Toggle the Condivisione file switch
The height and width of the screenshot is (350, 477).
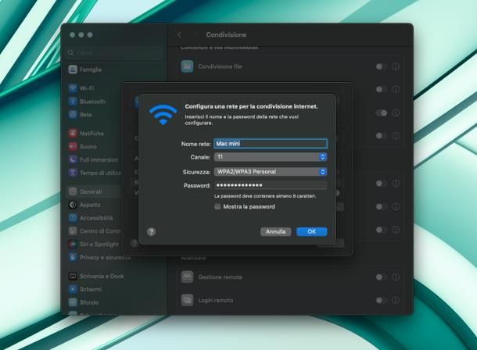[x=381, y=66]
